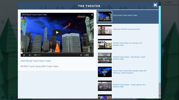Select the 2014 Norad Tracks Santa Trailer thumbnail
Viewport: 179px width, 100px height.
(x=105, y=16)
